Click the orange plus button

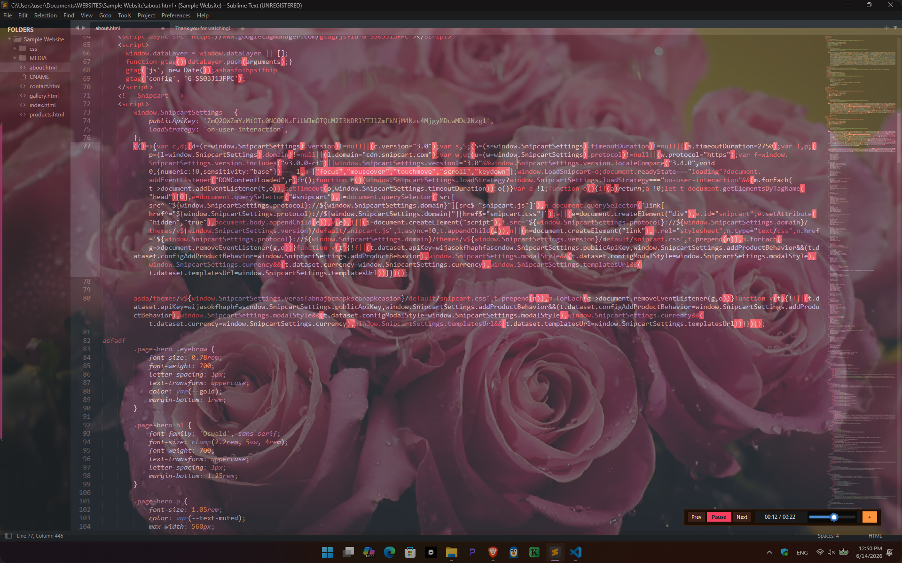[870, 517]
